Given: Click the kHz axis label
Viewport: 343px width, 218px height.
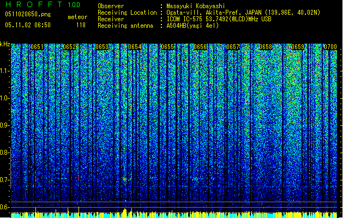Looking at the screenshot, I should (x=5, y=44).
